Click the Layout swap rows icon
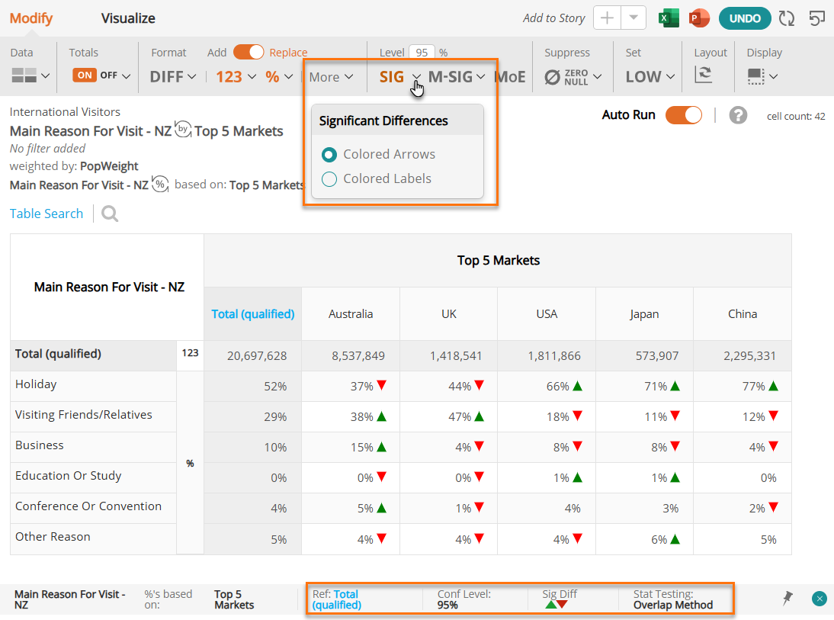The width and height of the screenshot is (834, 620). [703, 75]
